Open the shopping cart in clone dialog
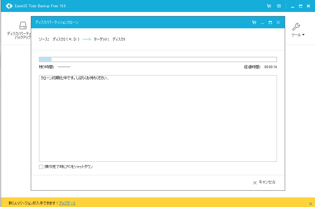The image size is (315, 207). point(254,22)
